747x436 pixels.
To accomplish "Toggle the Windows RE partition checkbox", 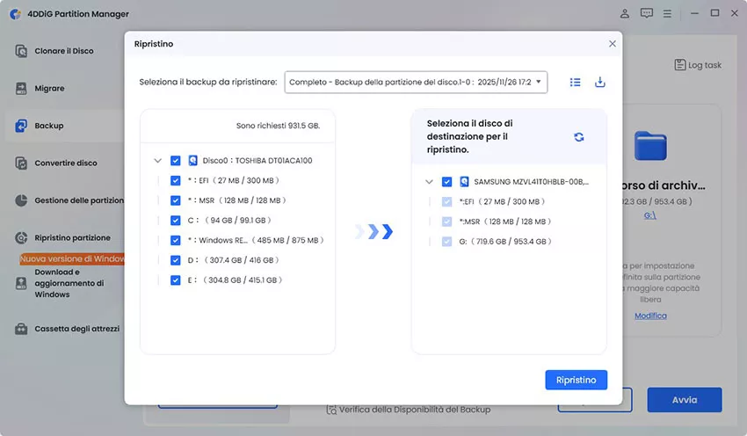I will pos(175,241).
